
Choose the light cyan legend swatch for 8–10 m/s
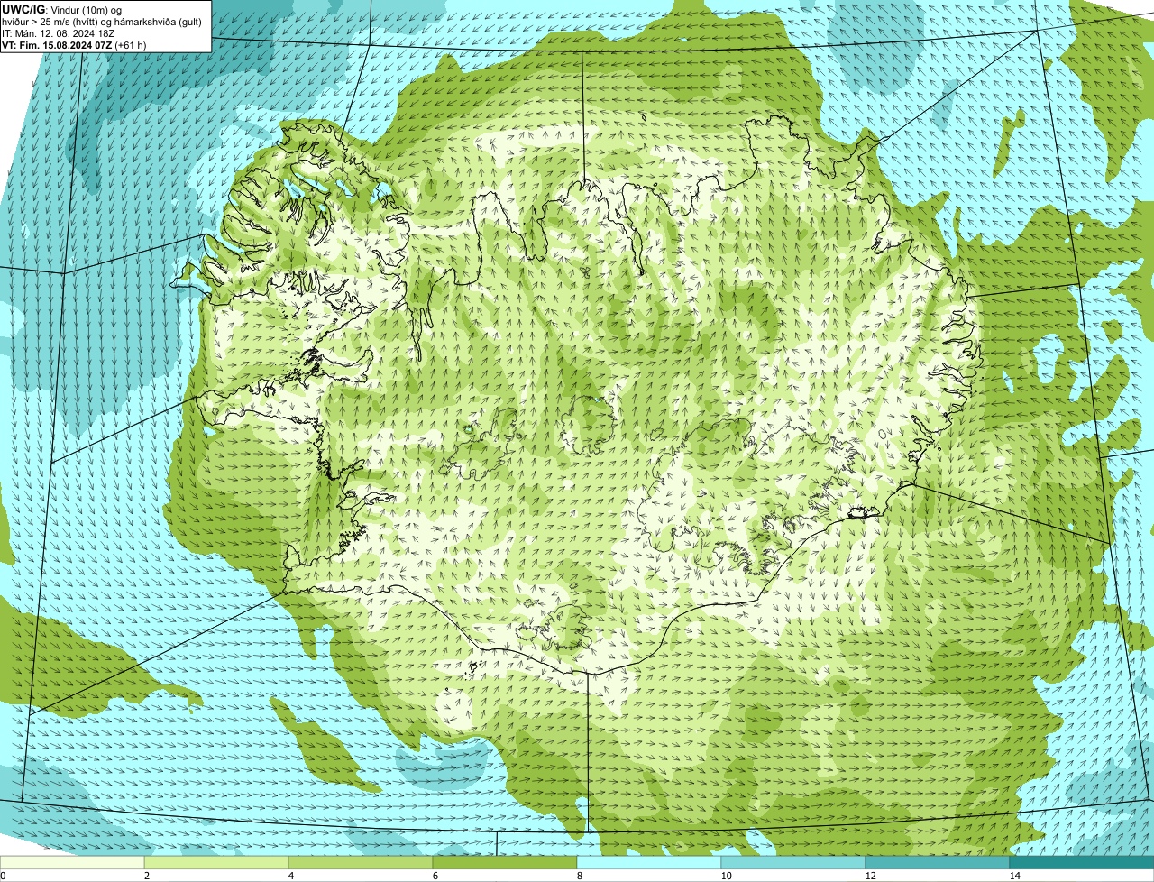649,862
